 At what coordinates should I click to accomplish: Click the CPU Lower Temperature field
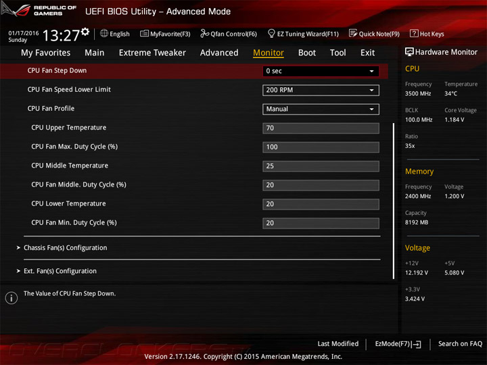tap(321, 204)
